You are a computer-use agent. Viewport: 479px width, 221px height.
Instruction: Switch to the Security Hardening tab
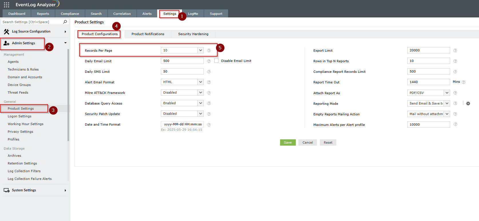click(193, 34)
